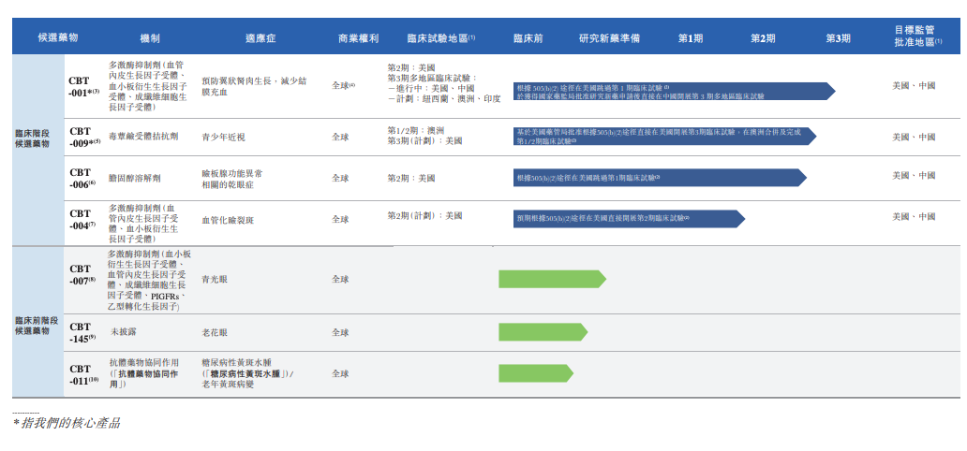Screen dimensions: 967x451
Task: Click 美國、中國 approval region for CBT-006
Action: (x=914, y=176)
